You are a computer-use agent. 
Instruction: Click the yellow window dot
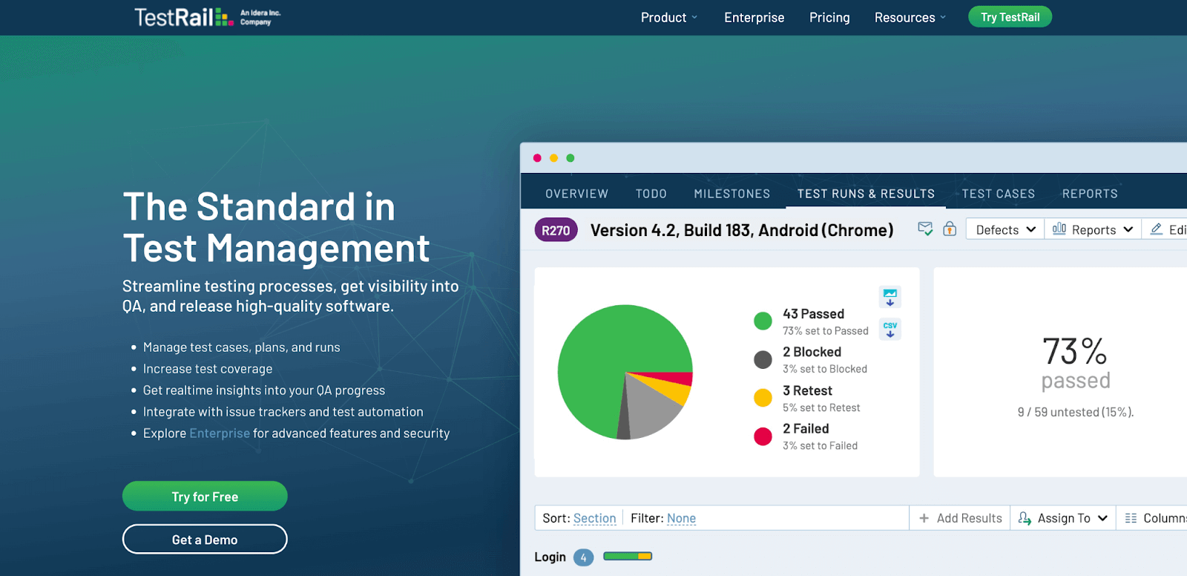pos(553,158)
